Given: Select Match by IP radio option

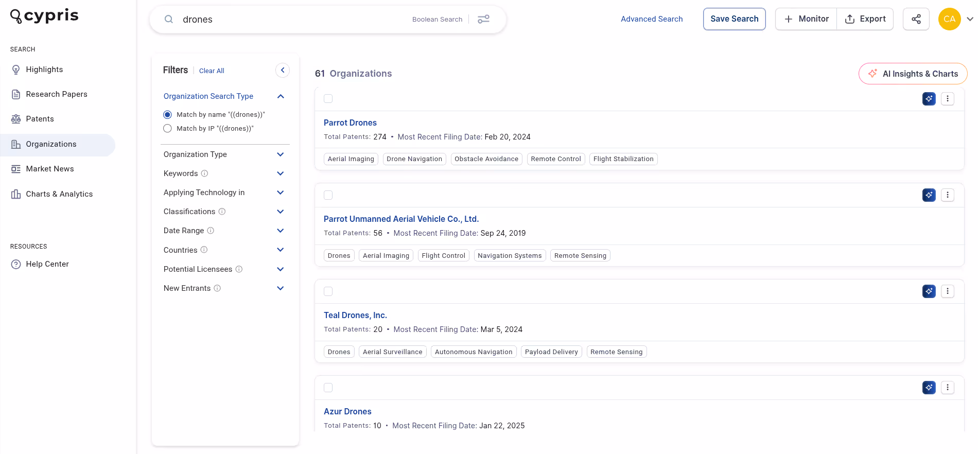Looking at the screenshot, I should 167,129.
